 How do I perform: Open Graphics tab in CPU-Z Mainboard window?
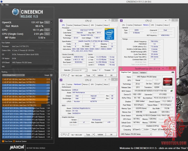pyautogui.click(x=99, y=84)
